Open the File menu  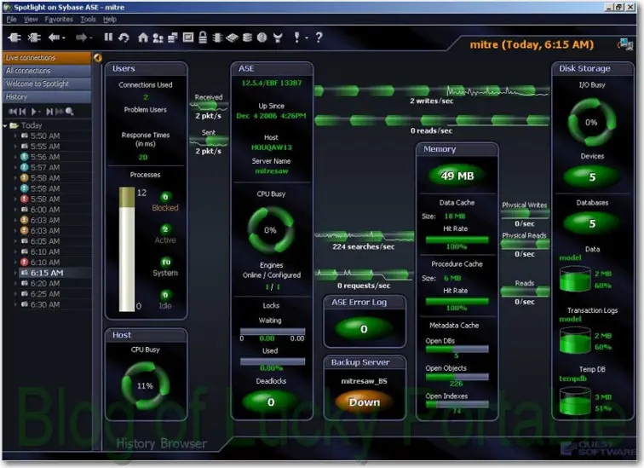tap(12, 20)
